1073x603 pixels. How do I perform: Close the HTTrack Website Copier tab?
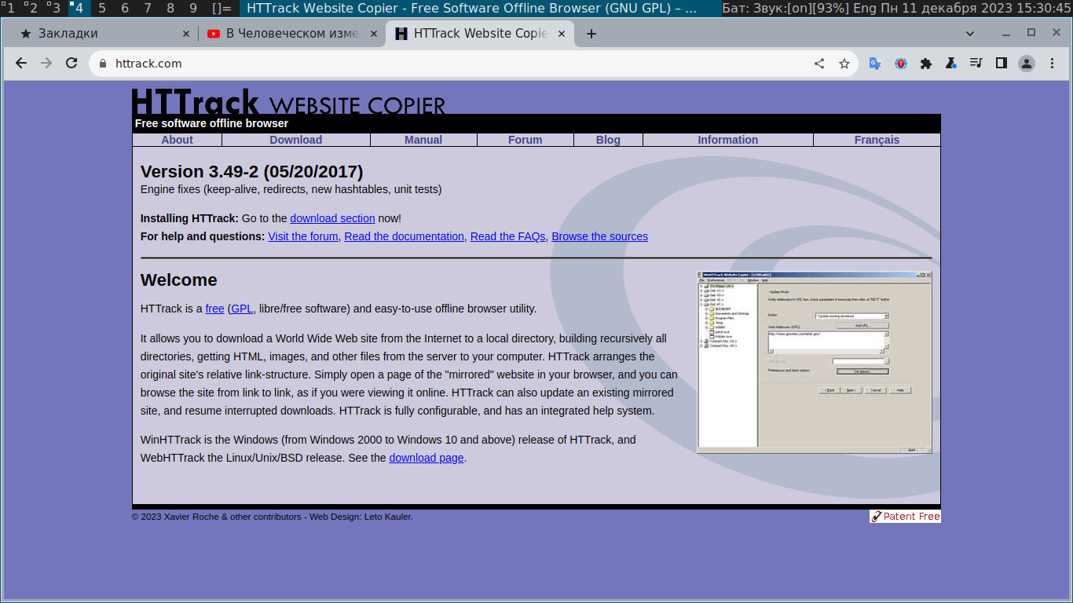[562, 34]
